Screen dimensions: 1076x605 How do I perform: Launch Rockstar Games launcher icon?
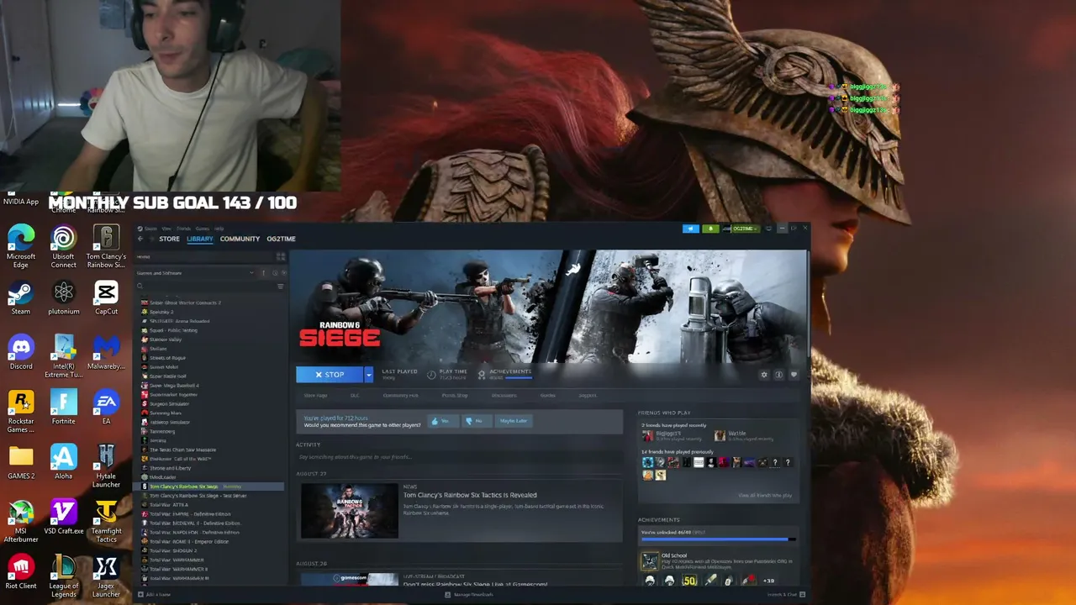21,411
